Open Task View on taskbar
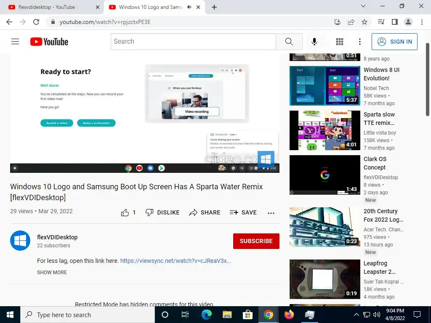The width and height of the screenshot is (431, 323). pyautogui.click(x=185, y=315)
